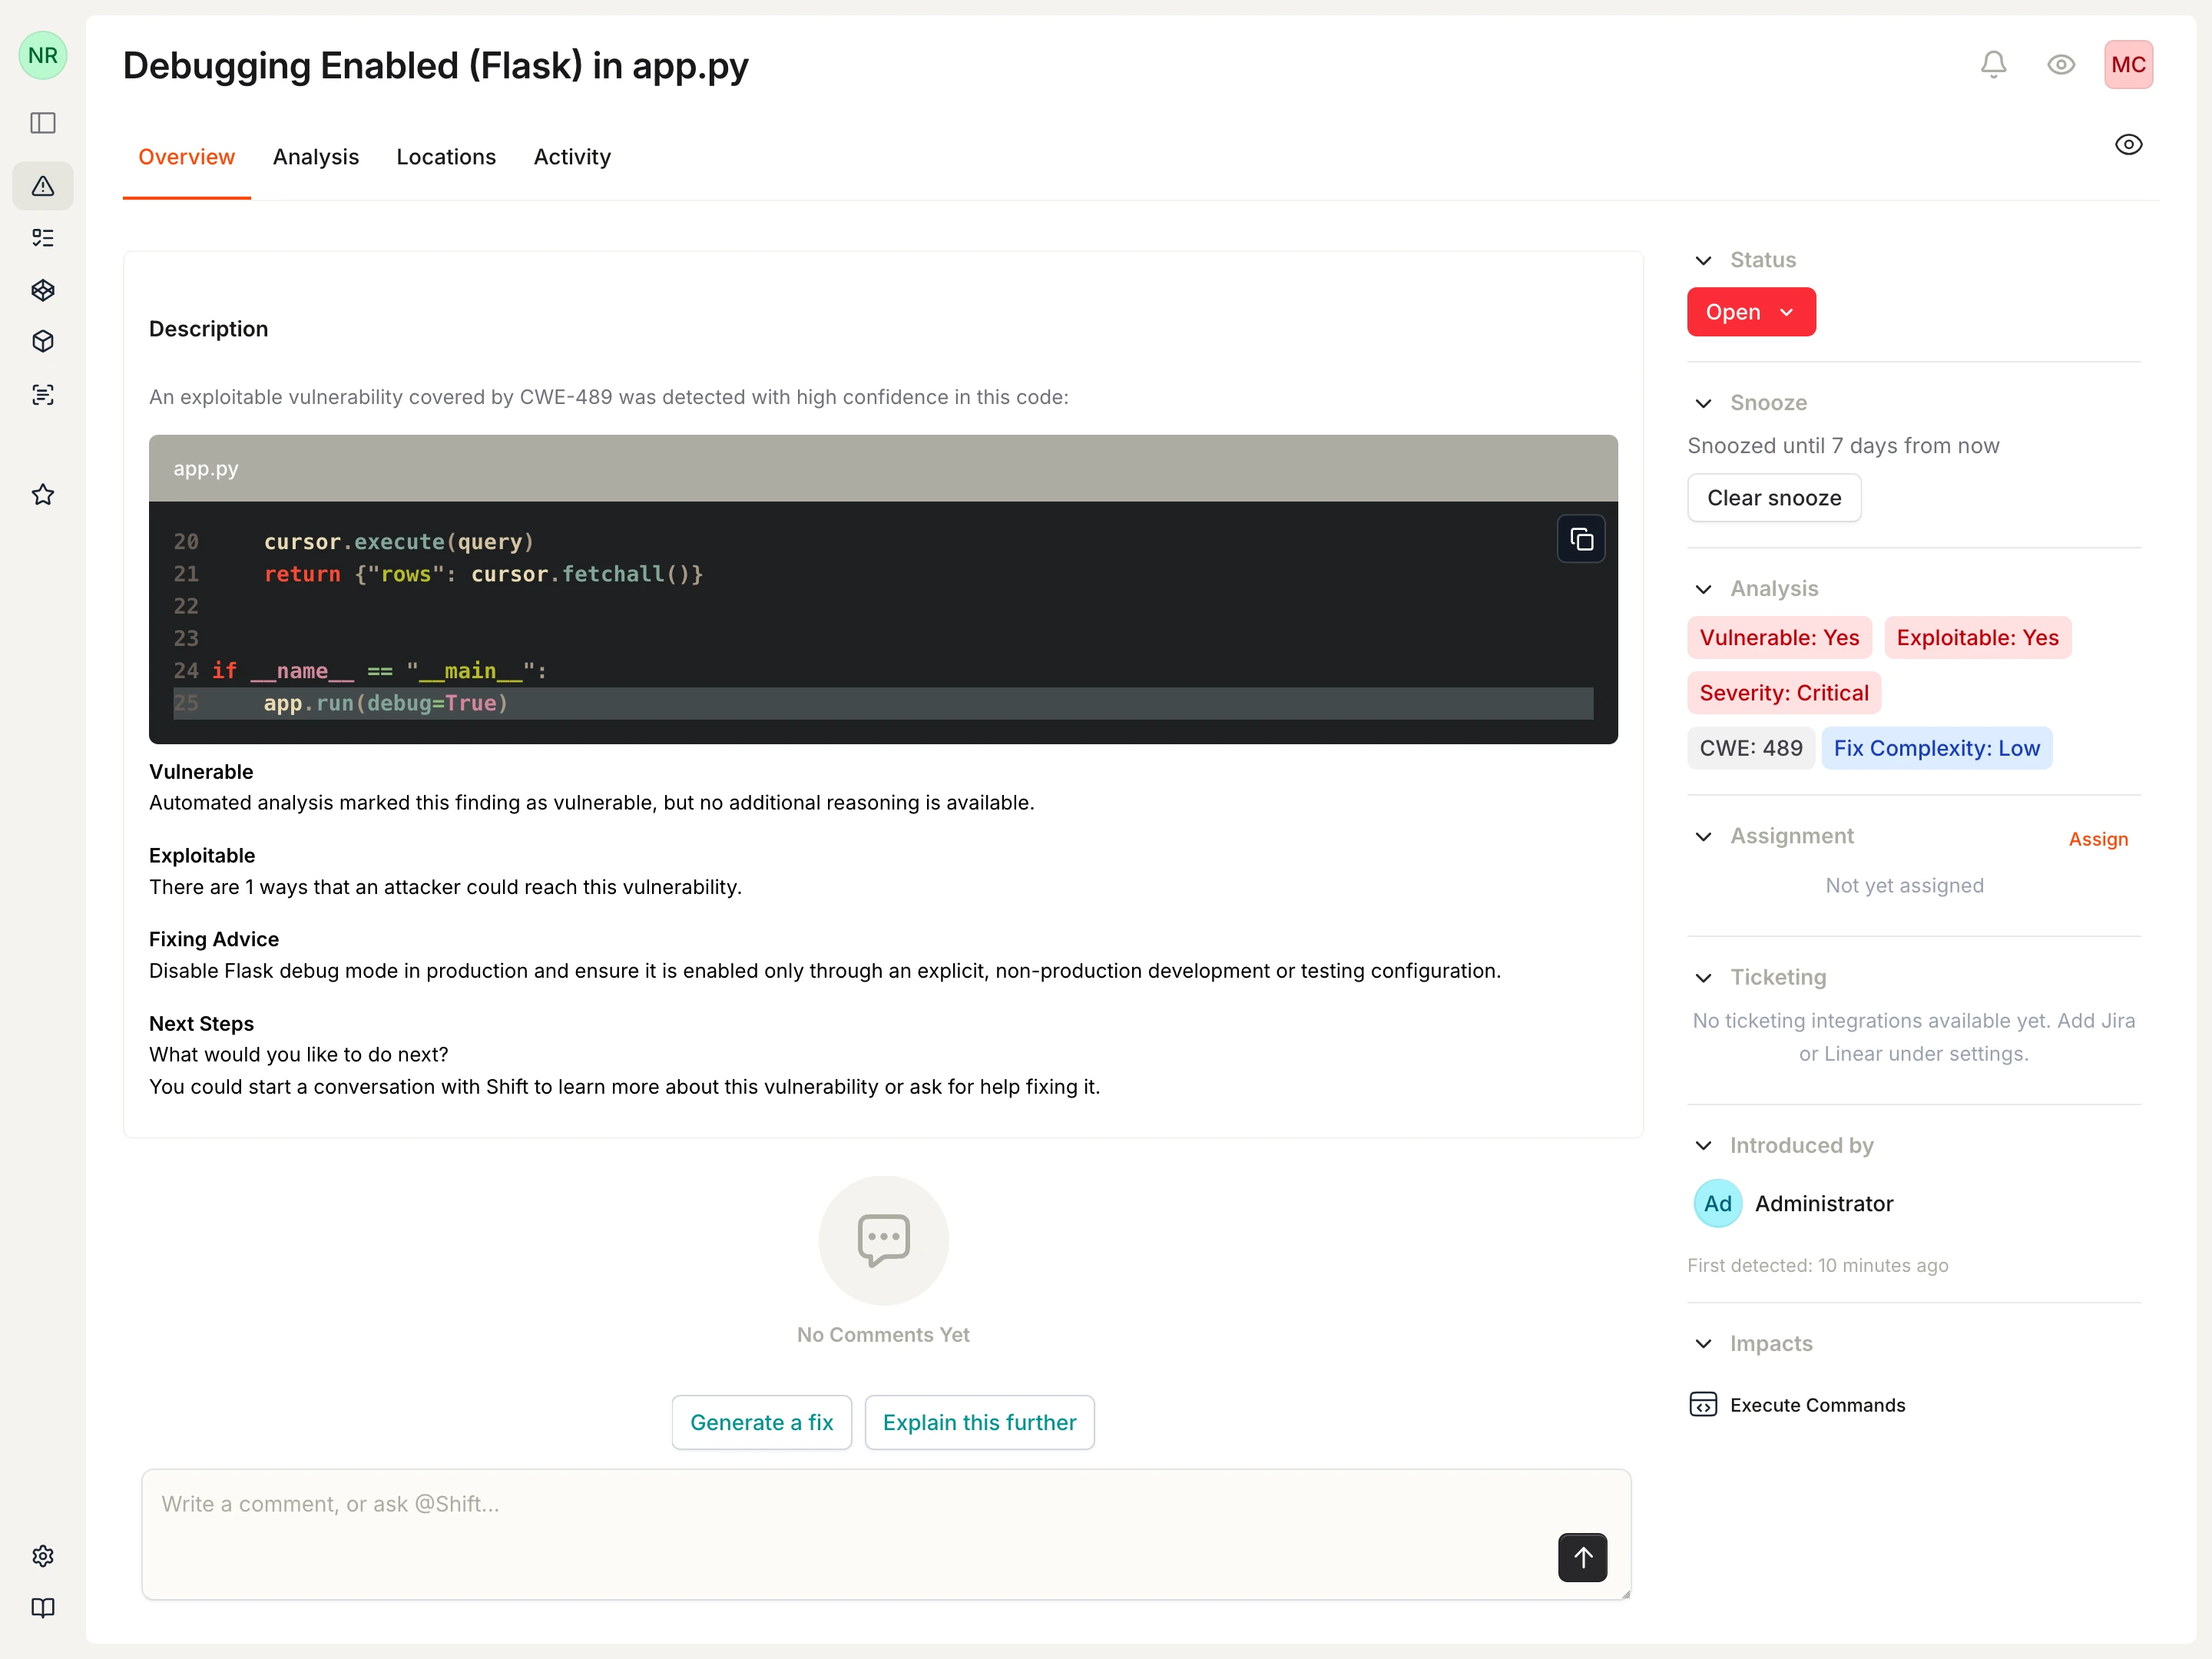Viewport: 2212px width, 1659px height.
Task: Click code line 24 if __name__
Action: click(x=379, y=671)
